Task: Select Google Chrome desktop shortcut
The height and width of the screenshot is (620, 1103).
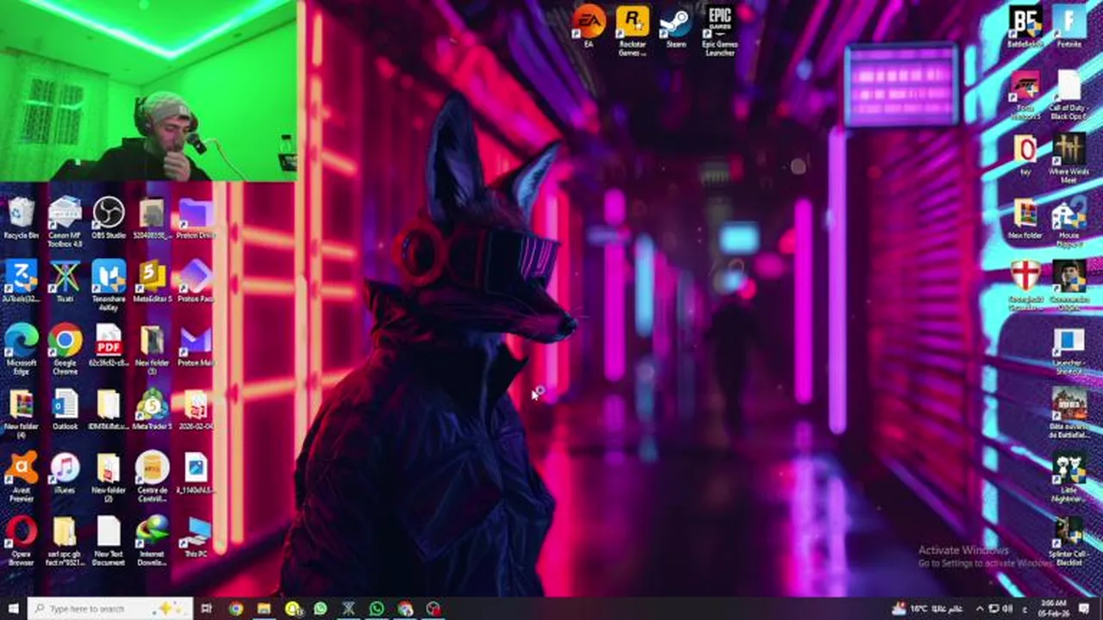Action: tap(65, 349)
